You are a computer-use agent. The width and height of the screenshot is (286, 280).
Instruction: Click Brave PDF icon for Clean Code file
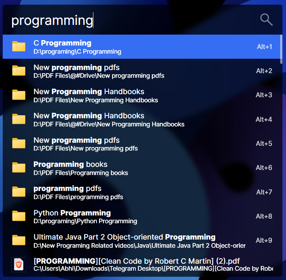pyautogui.click(x=19, y=264)
